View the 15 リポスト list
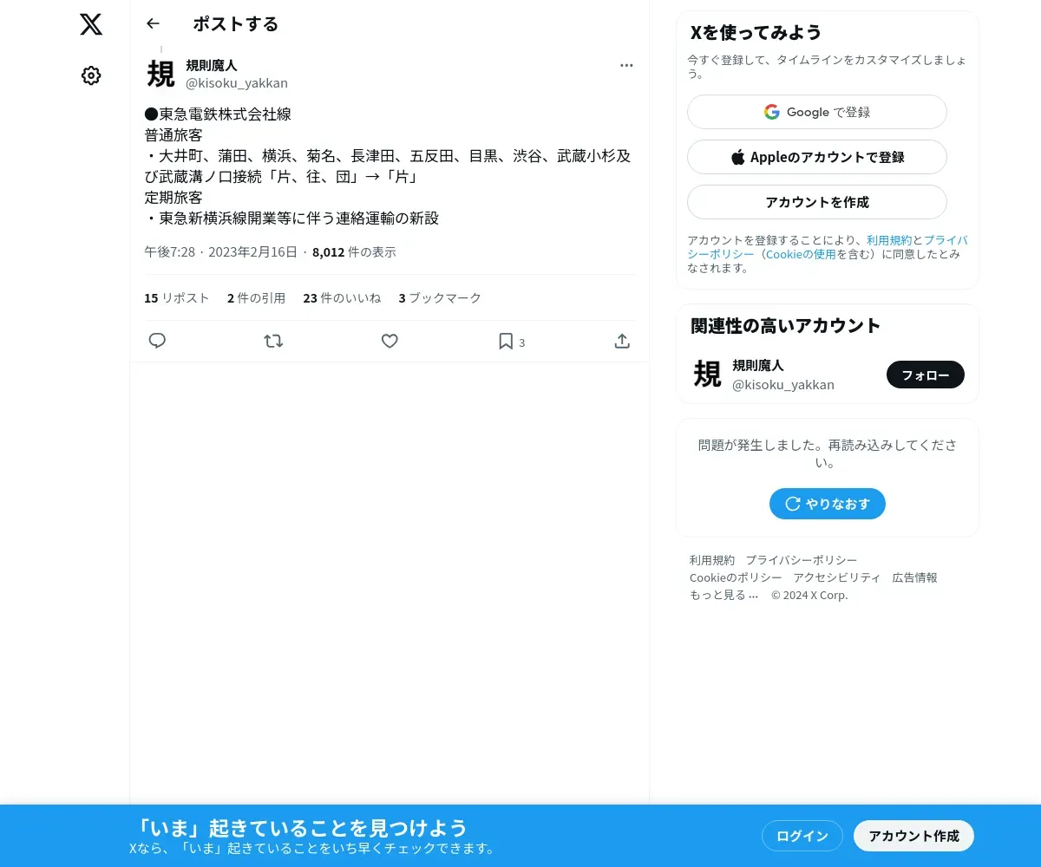The height and width of the screenshot is (867, 1041). pos(177,297)
